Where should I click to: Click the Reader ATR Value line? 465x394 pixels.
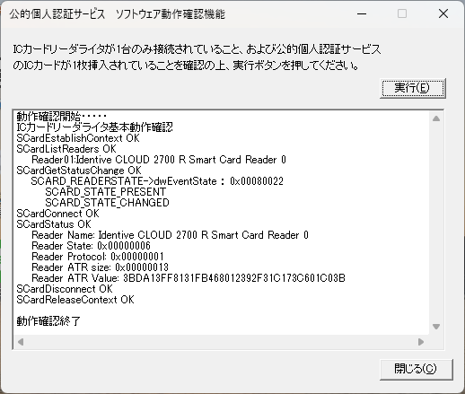[x=189, y=278]
